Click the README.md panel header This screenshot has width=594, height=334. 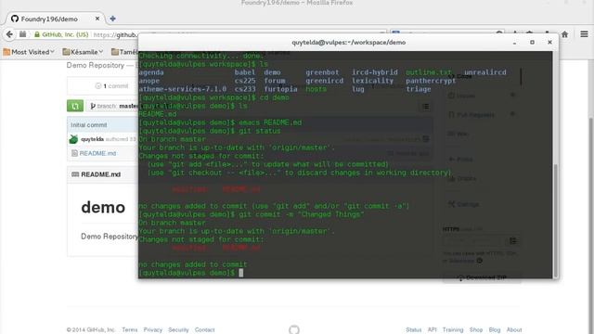pyautogui.click(x=103, y=174)
